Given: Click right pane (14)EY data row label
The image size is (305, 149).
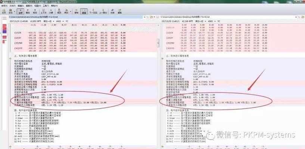Looking at the screenshot, I should (169, 38).
